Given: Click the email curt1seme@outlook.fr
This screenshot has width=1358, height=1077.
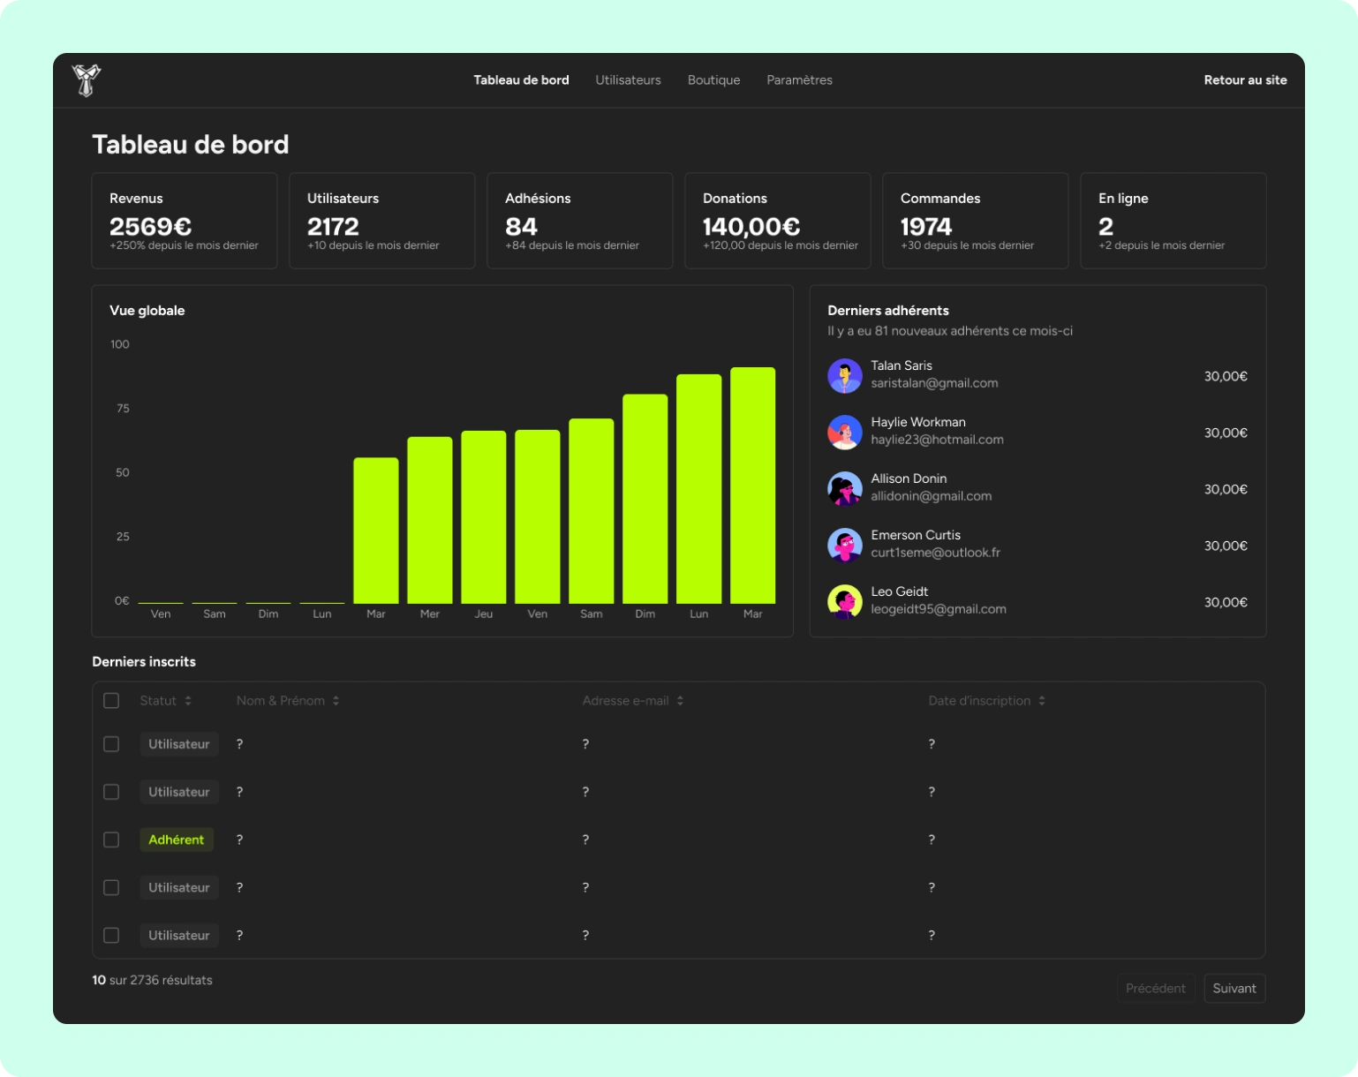Looking at the screenshot, I should coord(935,553).
